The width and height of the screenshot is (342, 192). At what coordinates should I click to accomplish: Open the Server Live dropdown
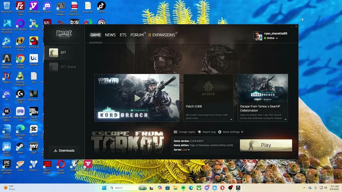tap(186, 150)
